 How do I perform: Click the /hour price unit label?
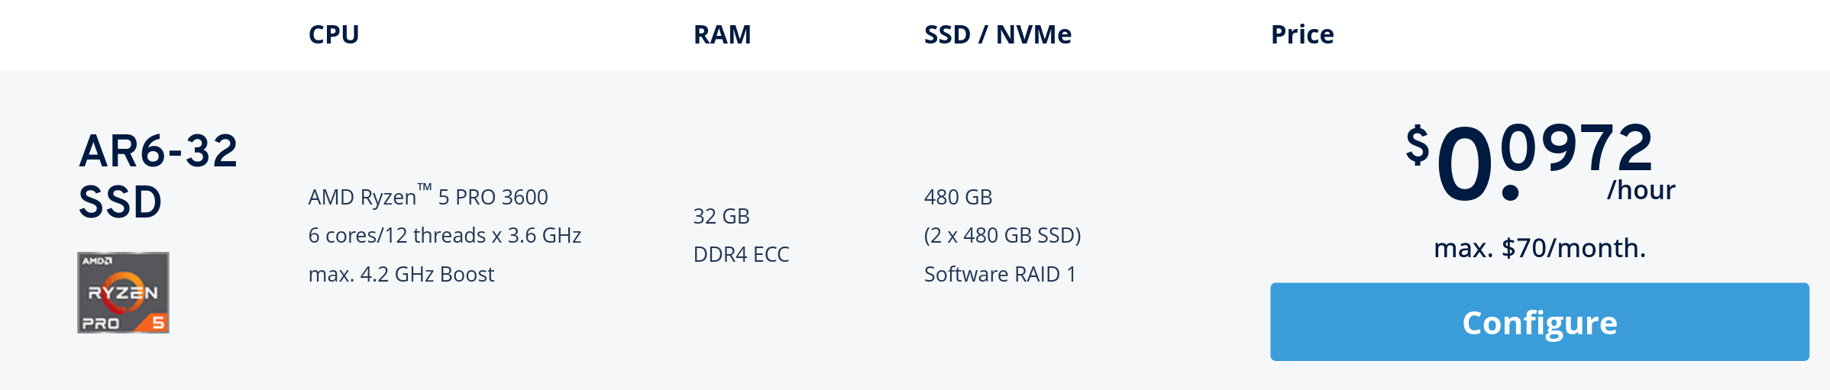point(1641,189)
